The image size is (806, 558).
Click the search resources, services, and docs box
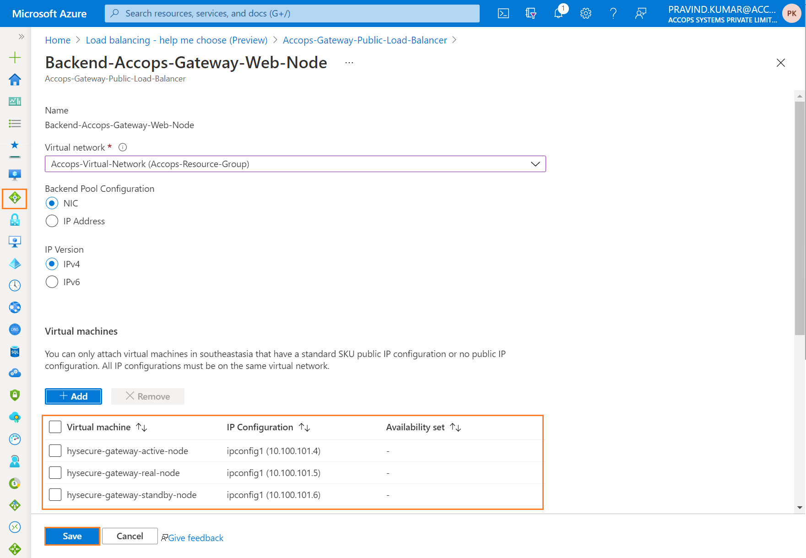(292, 13)
